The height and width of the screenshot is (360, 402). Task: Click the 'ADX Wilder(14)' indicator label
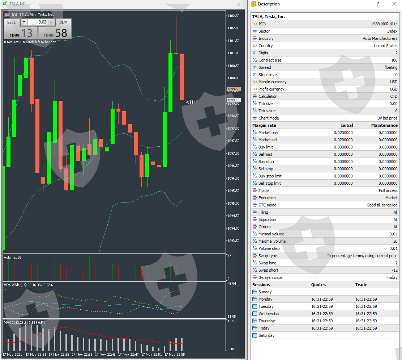[x=15, y=285]
